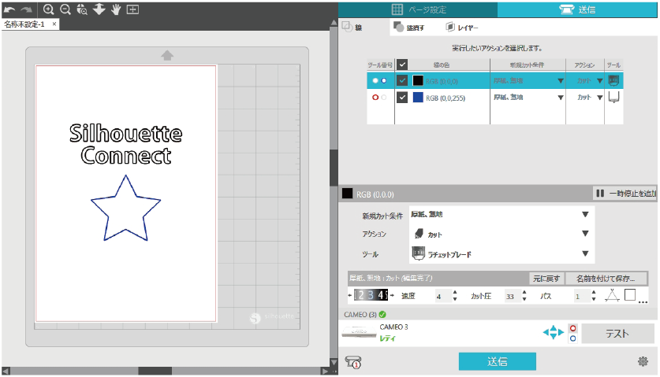Toggle the header select-all checkbox
Viewport: 660px width, 377px height.
(402, 65)
